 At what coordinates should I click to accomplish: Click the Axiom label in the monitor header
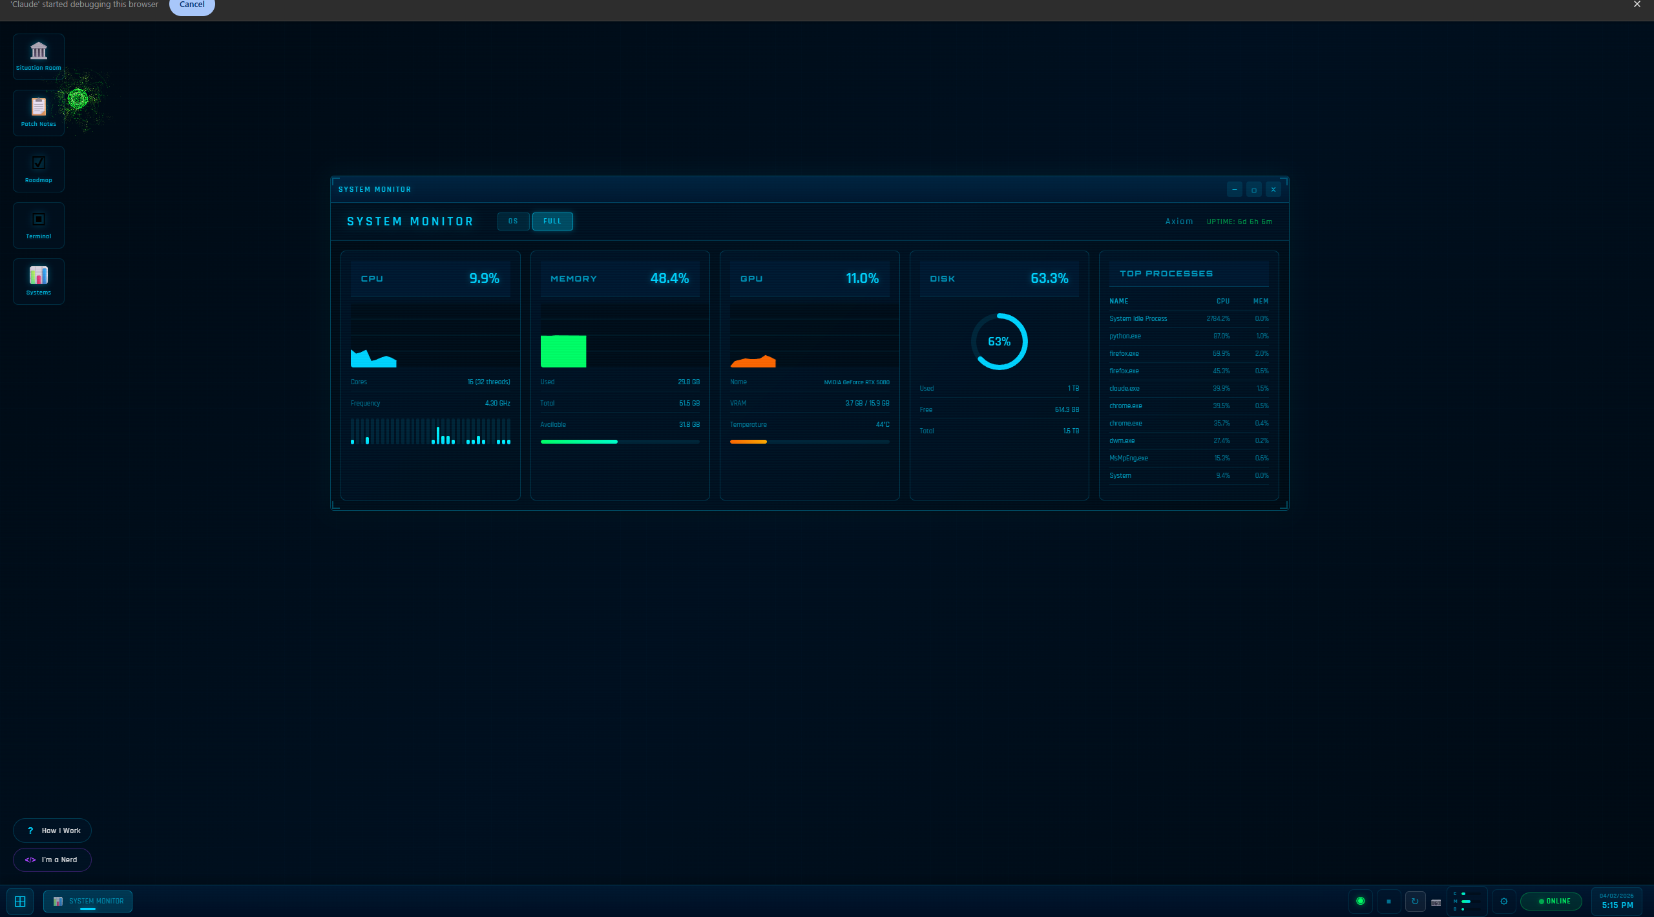coord(1179,221)
